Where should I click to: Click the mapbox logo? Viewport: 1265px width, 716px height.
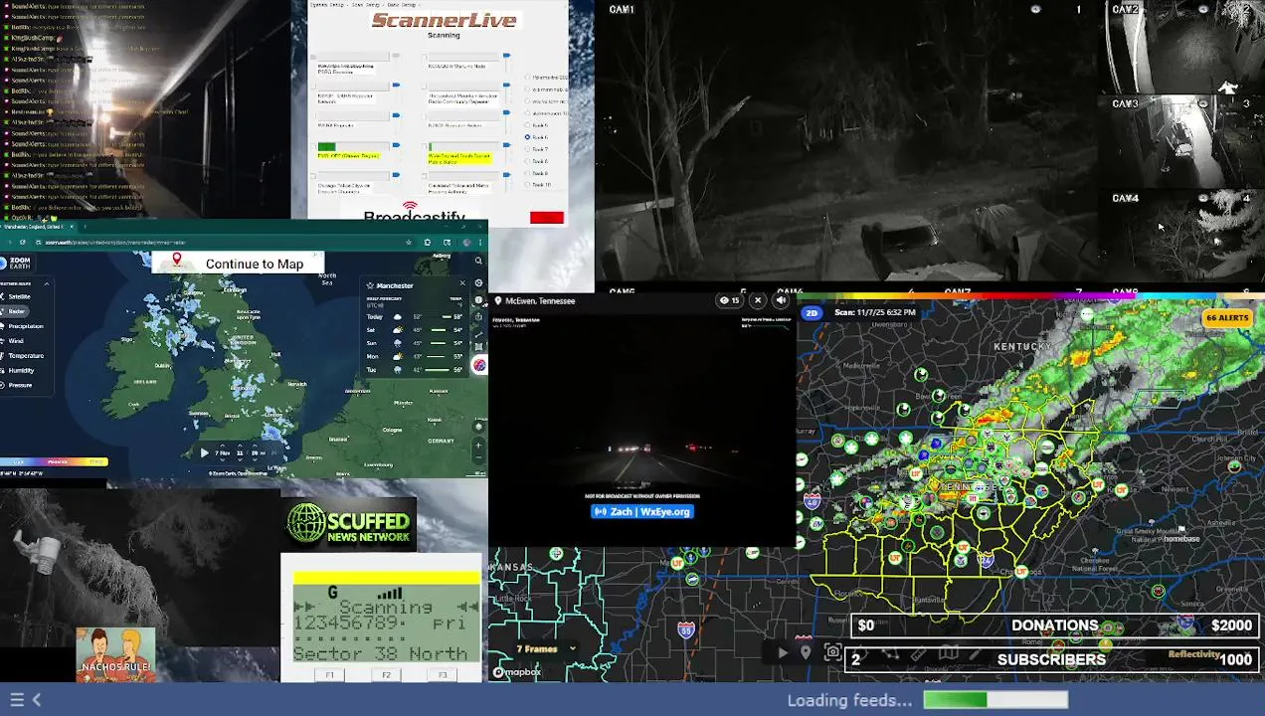coord(517,672)
